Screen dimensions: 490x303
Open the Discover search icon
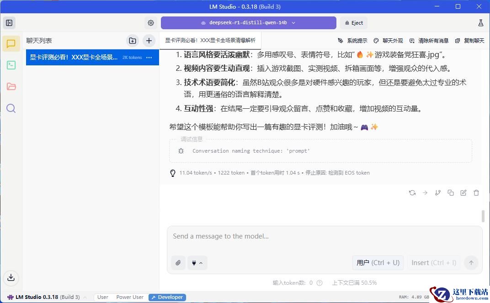[11, 108]
